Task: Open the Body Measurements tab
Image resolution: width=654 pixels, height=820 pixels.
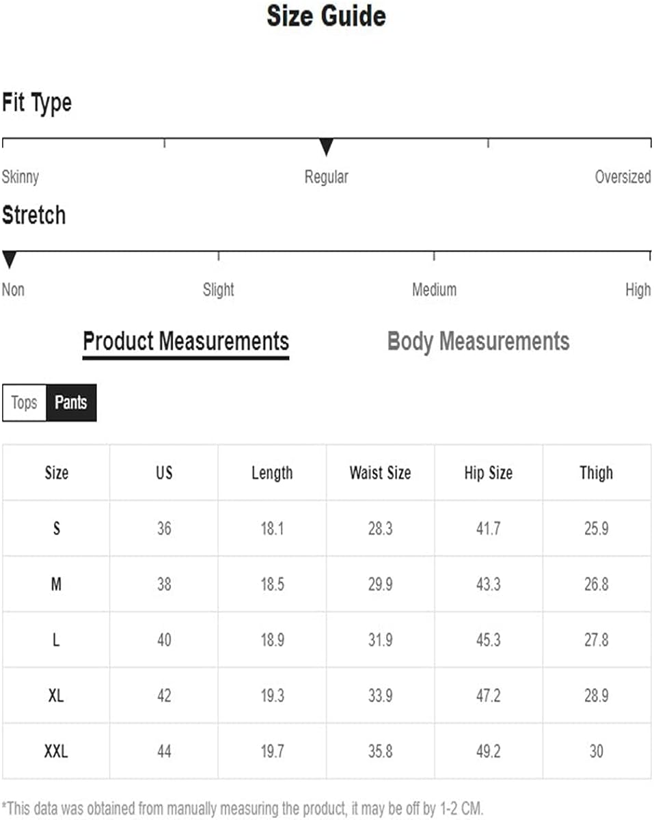Action: pyautogui.click(x=478, y=341)
